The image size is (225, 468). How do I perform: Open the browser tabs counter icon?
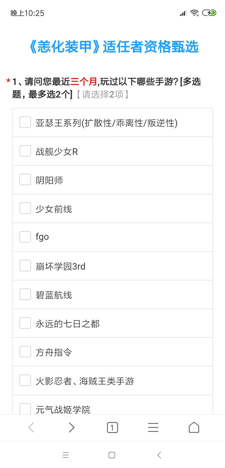click(112, 427)
